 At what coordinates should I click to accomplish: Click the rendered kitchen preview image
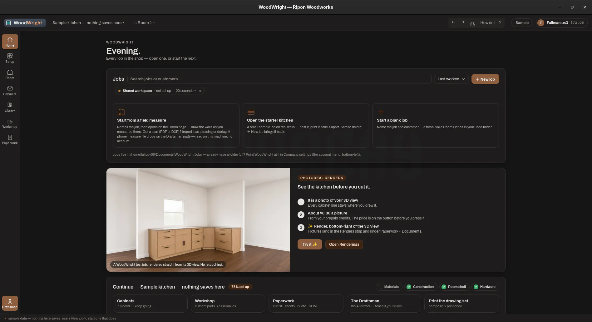click(x=198, y=220)
